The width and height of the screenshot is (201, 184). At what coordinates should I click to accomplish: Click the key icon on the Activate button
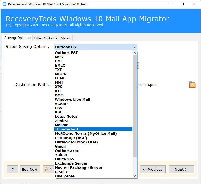pos(46,169)
